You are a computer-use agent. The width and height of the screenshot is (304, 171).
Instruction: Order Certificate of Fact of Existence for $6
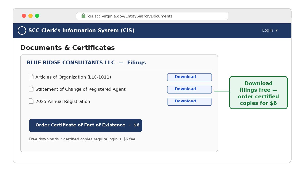86,125
